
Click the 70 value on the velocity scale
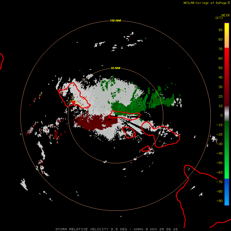click(220, 49)
